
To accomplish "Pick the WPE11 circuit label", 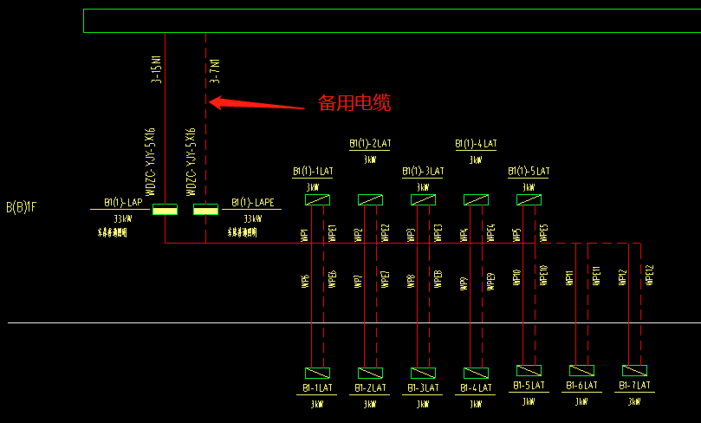I will (x=596, y=276).
